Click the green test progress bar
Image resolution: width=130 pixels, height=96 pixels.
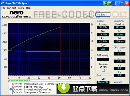tap(49, 81)
